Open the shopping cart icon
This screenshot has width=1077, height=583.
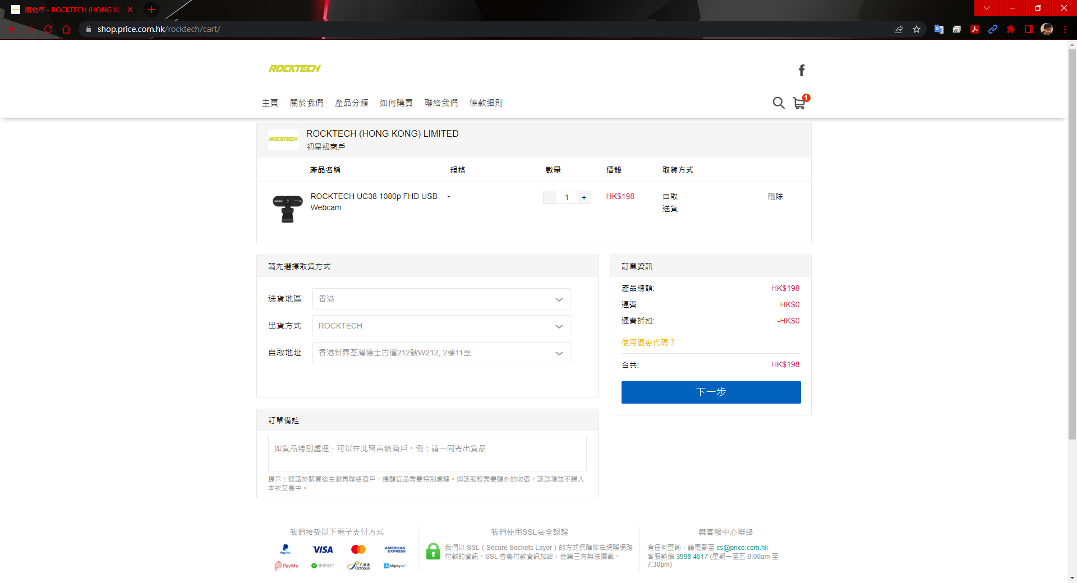point(799,103)
